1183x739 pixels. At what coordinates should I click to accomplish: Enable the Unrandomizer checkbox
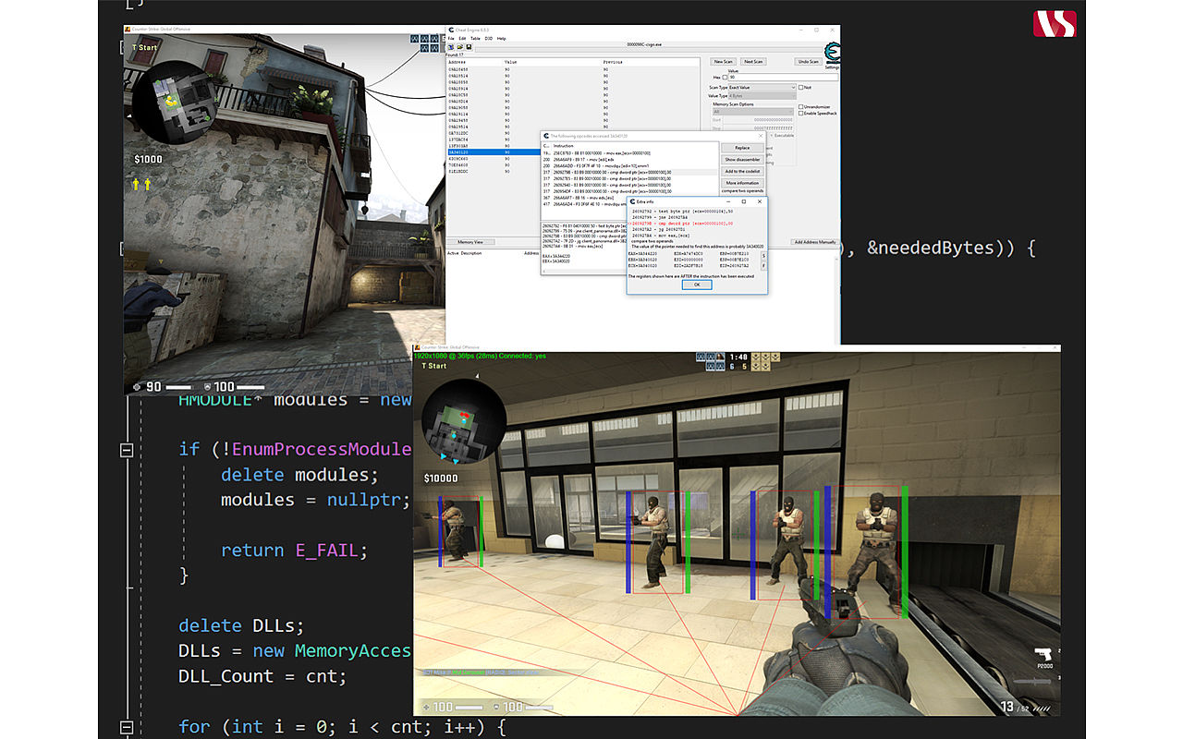click(800, 107)
